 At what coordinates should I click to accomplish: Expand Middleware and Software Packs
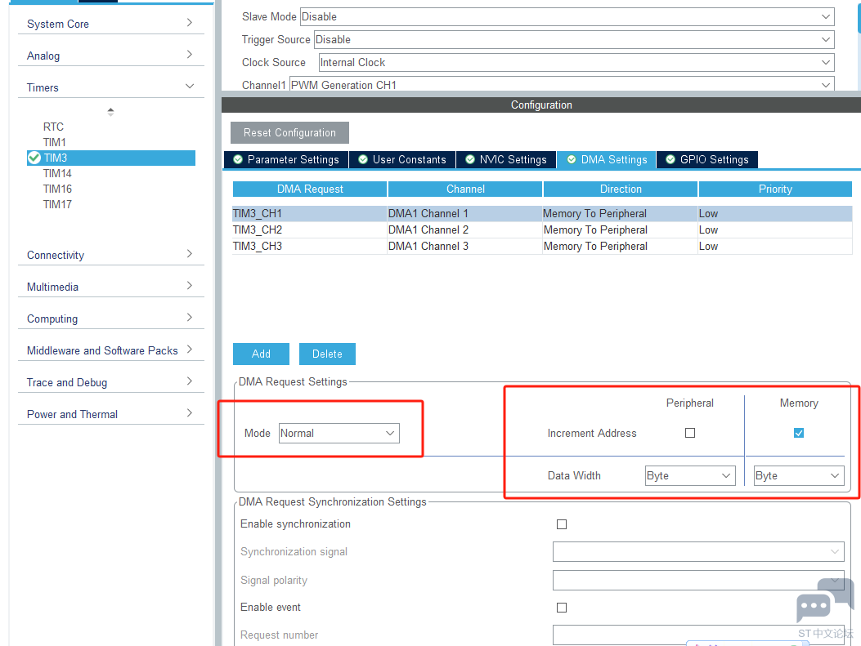(111, 350)
